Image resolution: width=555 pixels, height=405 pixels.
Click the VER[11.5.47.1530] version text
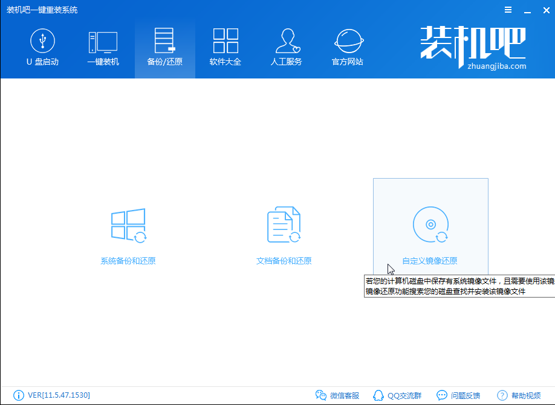coord(59,395)
